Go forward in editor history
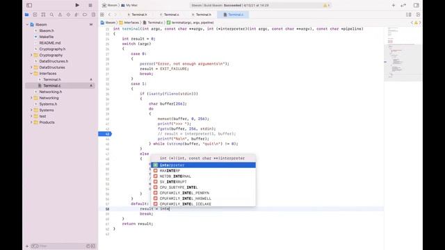445x250 pixels. pos(115,15)
